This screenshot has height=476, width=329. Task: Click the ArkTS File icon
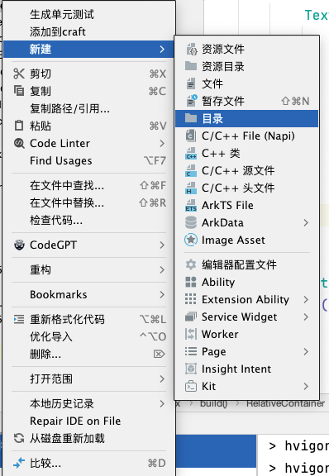coord(191,206)
